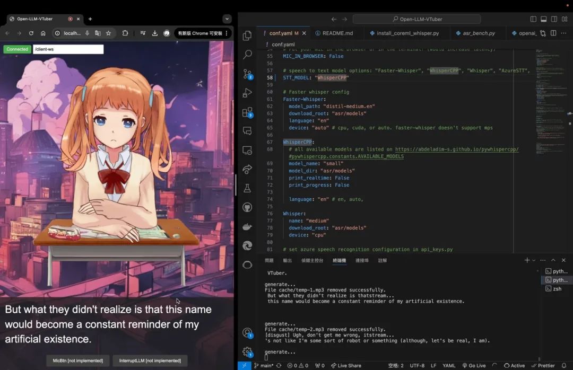Open the 連接埠 (Ports) panel tab
Screen dimensions: 573x370
tap(362, 260)
